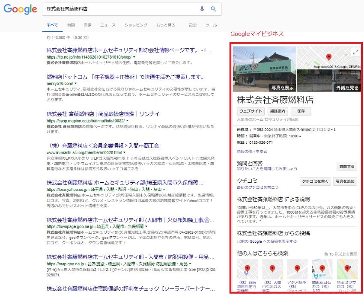Open the もっと見る menu
This screenshot has height=294, width=364.
(x=166, y=25)
